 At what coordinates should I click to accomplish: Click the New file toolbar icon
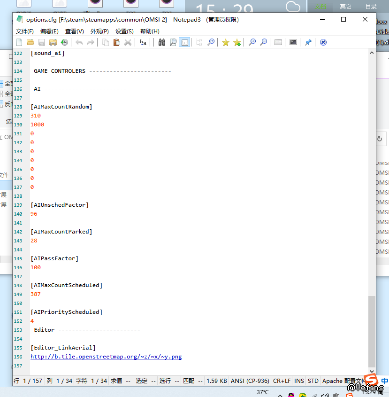[x=19, y=42]
